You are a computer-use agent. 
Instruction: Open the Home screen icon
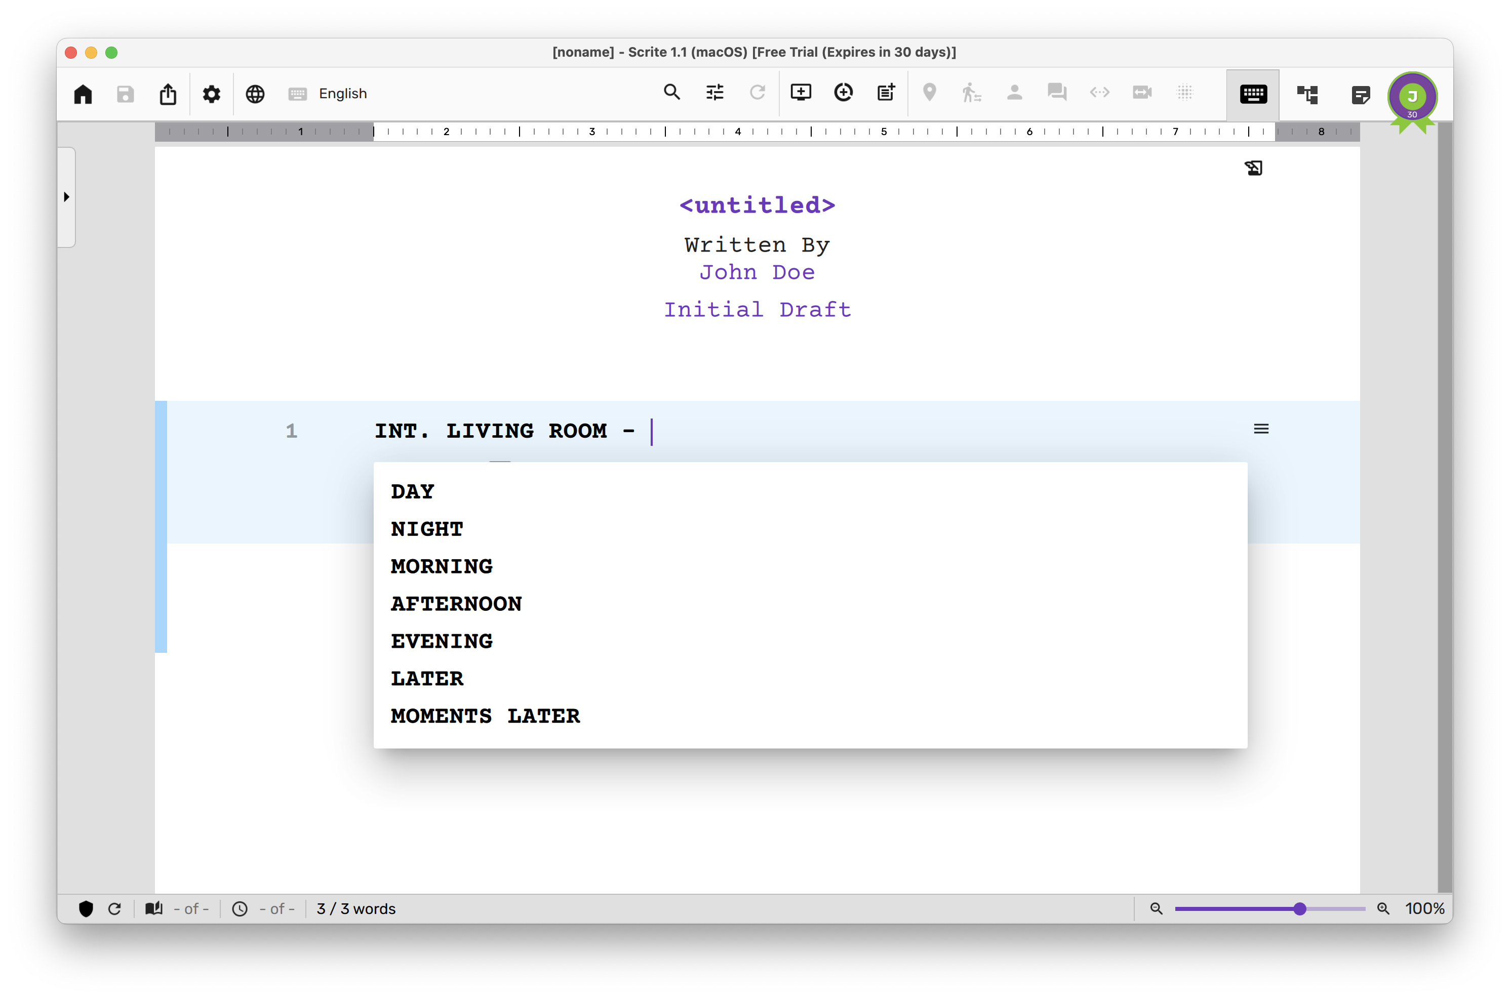(x=83, y=94)
